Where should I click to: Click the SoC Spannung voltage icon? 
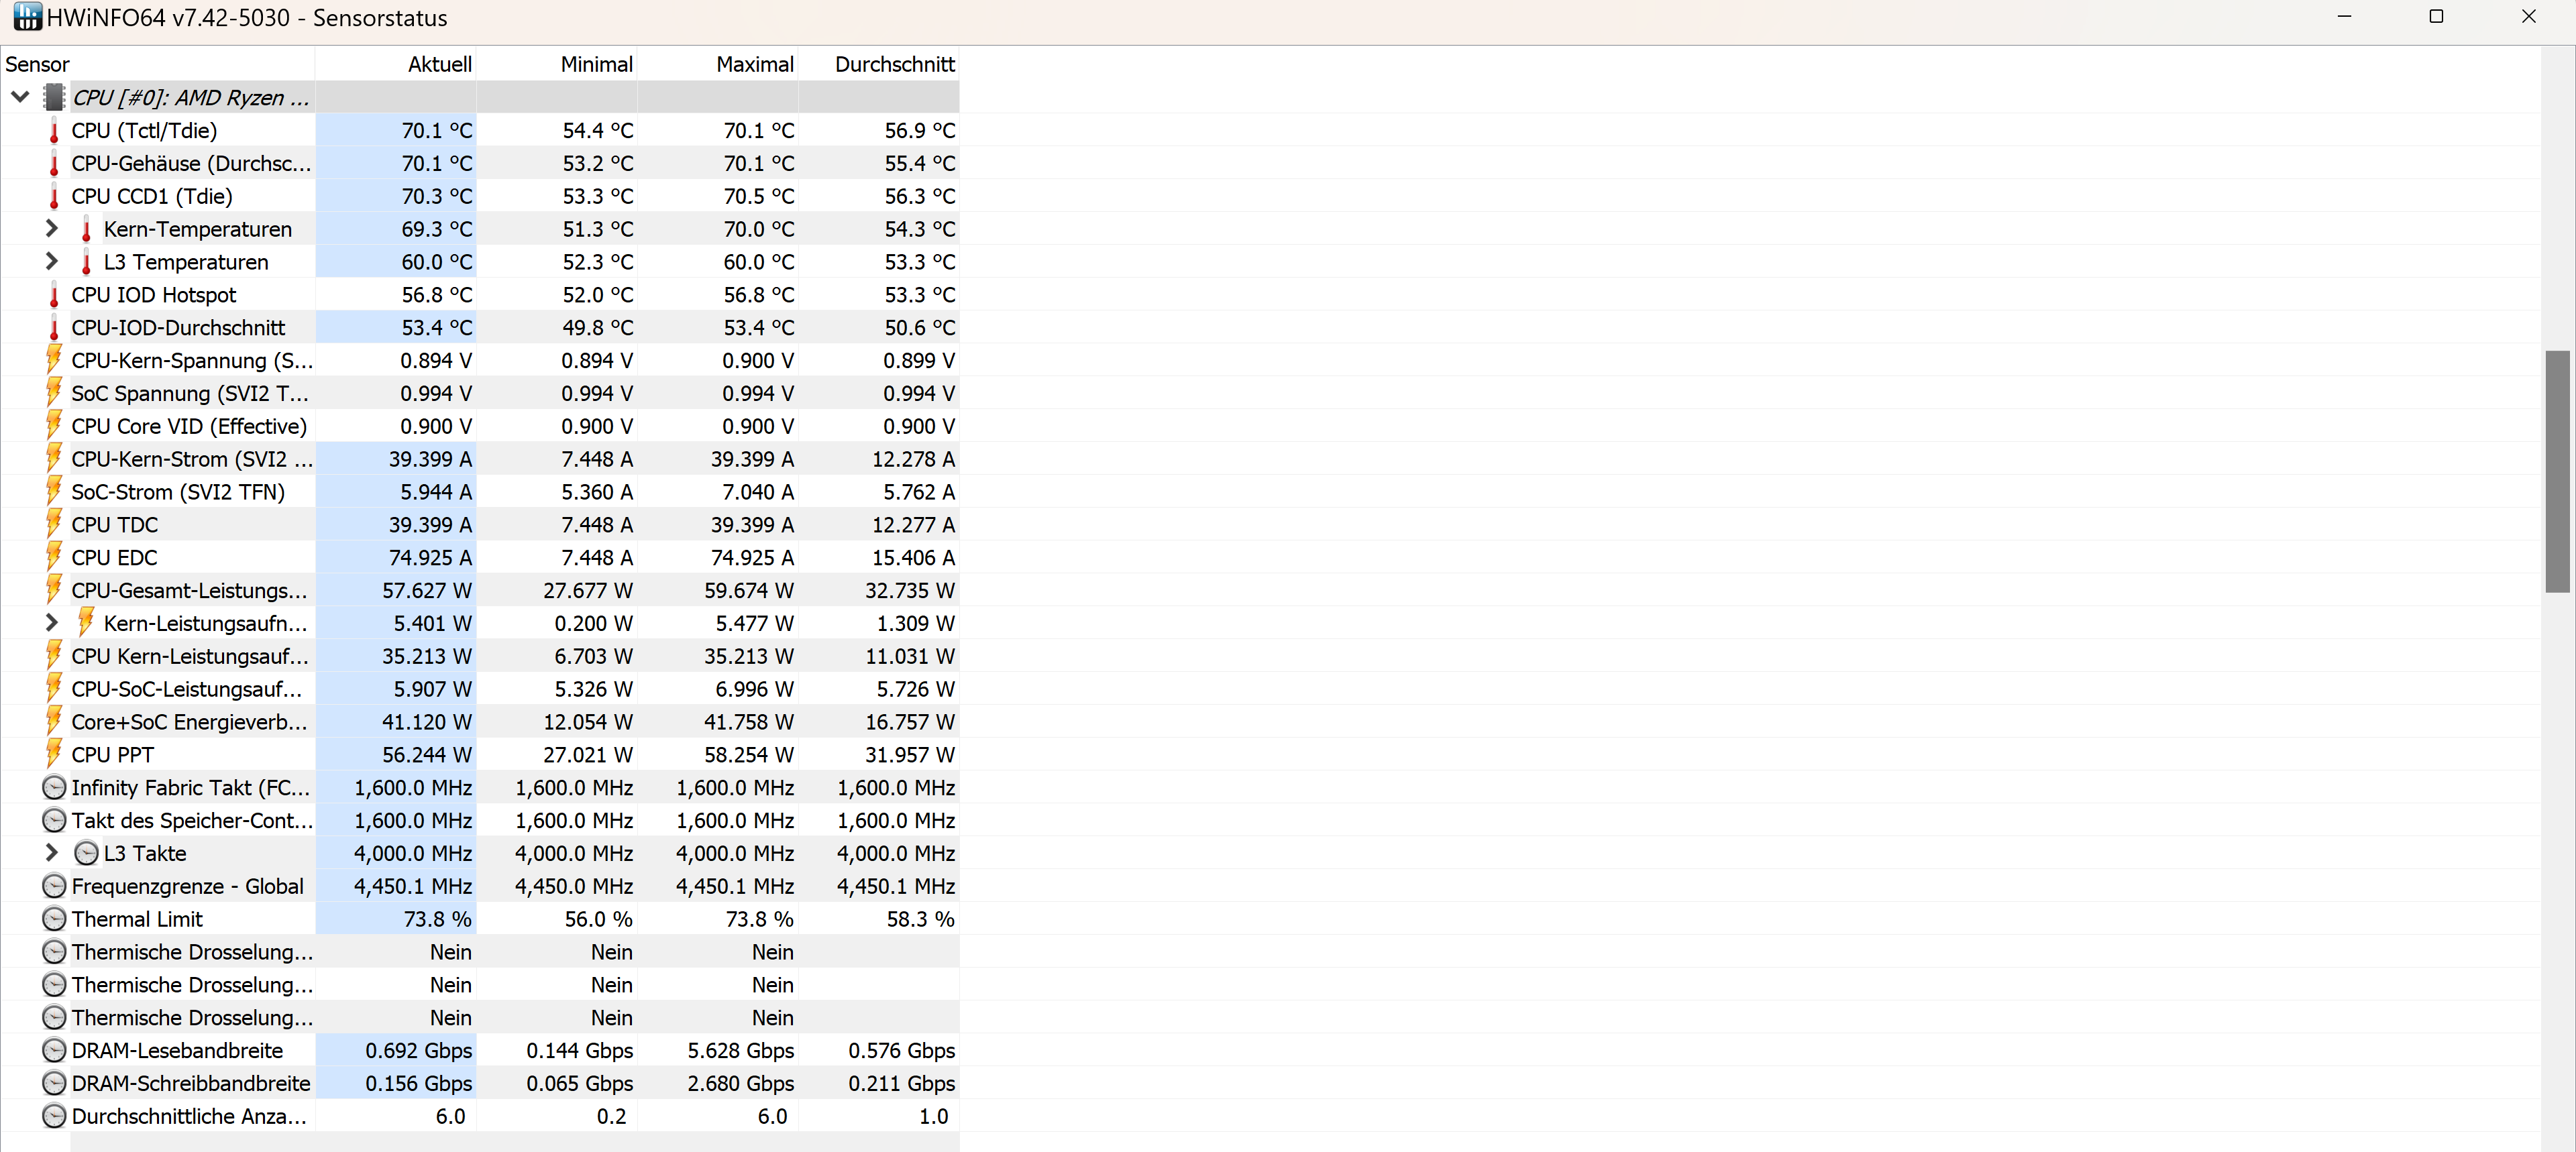pos(54,393)
